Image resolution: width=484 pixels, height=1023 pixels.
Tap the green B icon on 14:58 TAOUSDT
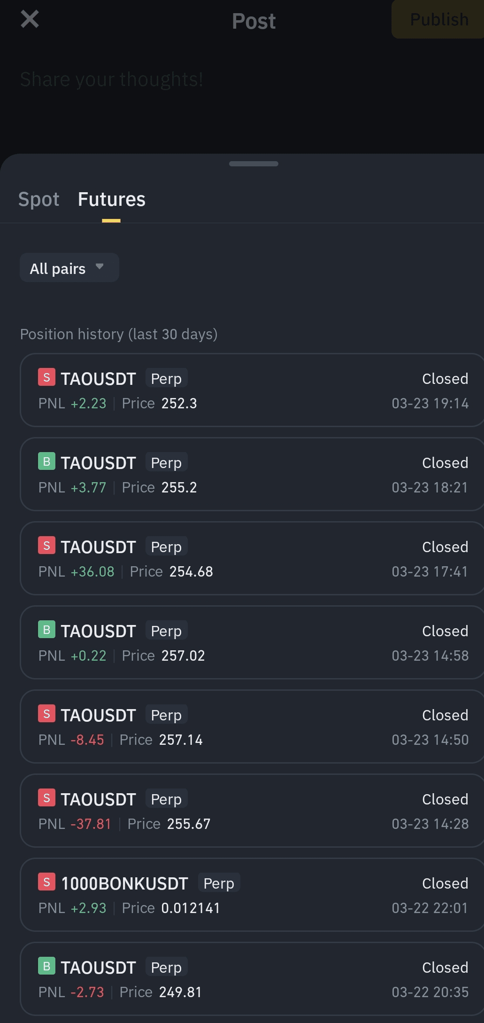pyautogui.click(x=46, y=630)
